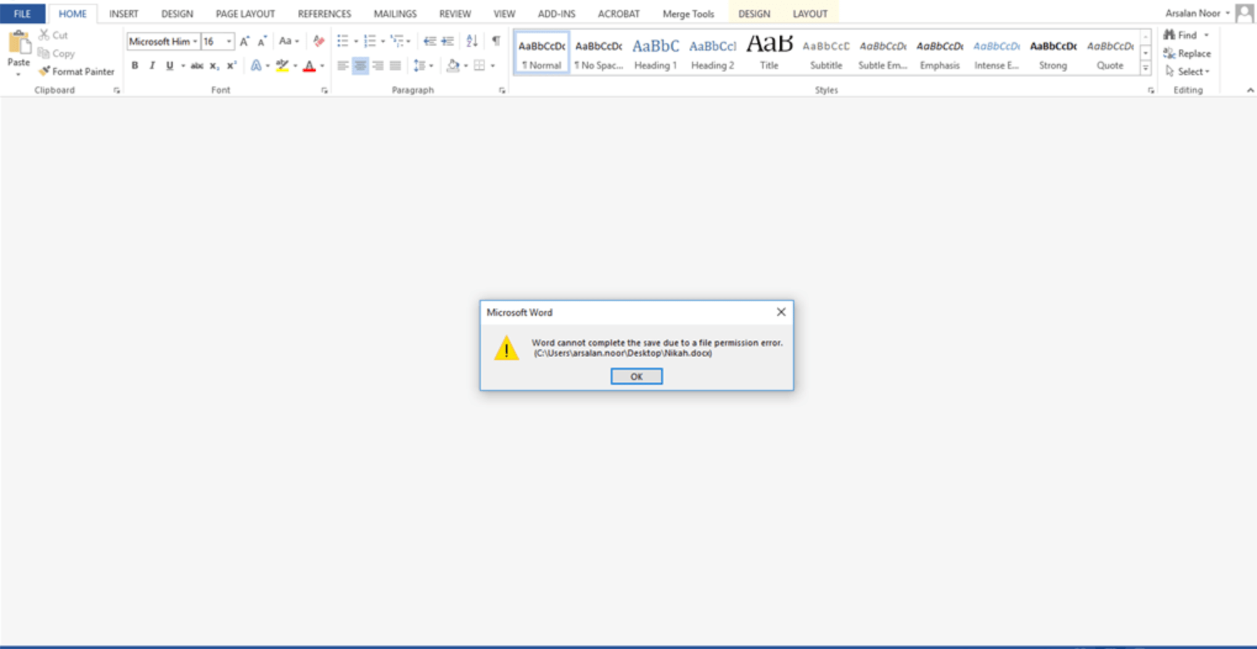Align text to the left
The image size is (1257, 649).
(x=343, y=65)
